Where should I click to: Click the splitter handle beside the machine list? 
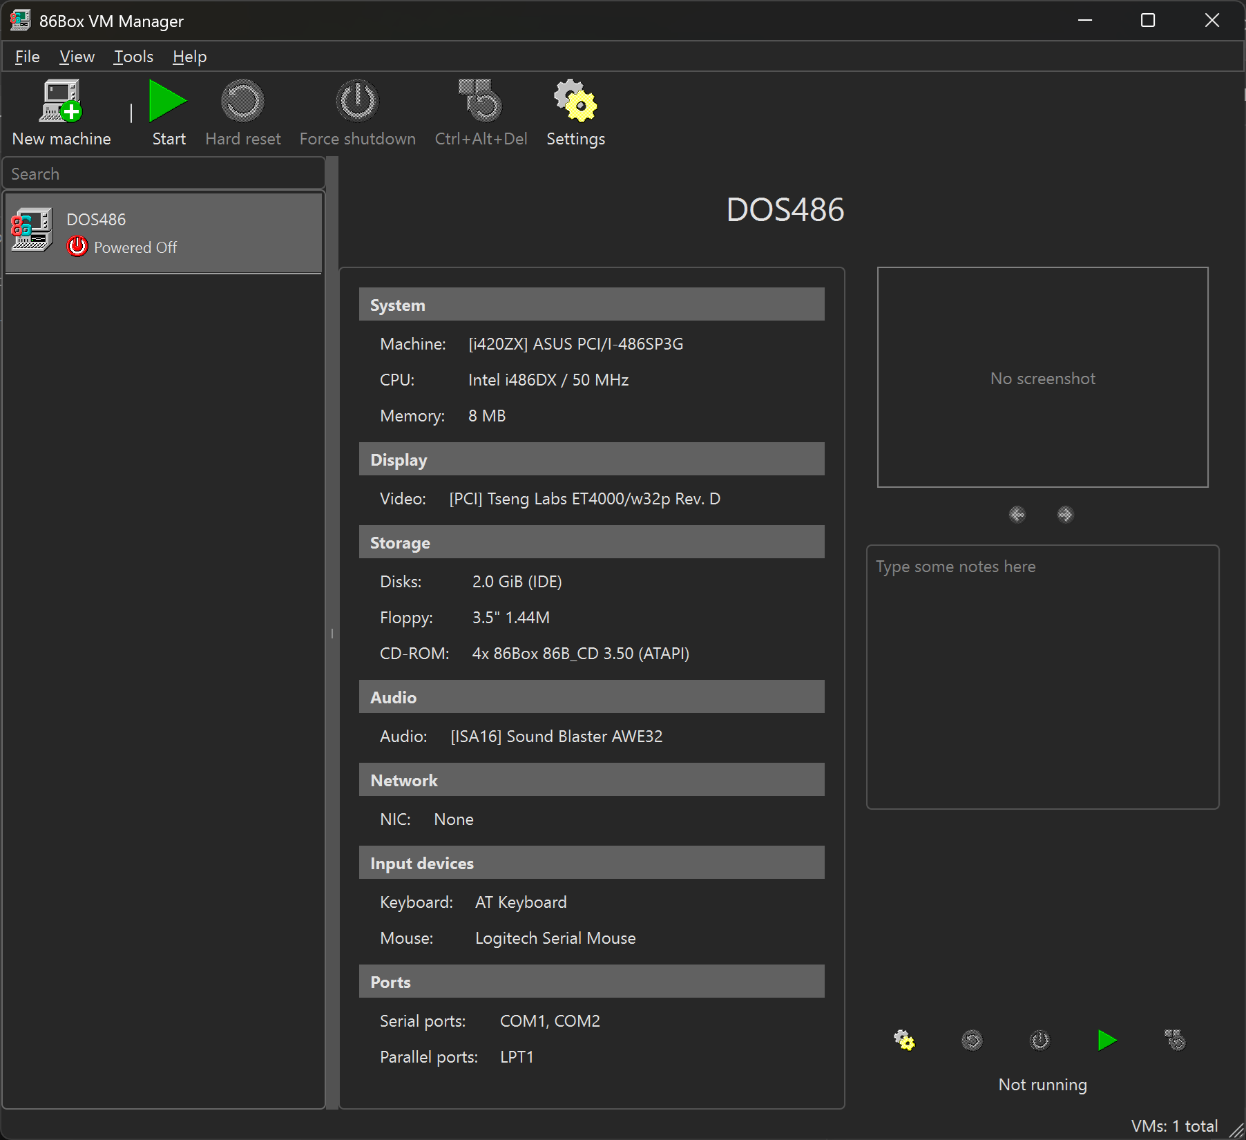(332, 633)
